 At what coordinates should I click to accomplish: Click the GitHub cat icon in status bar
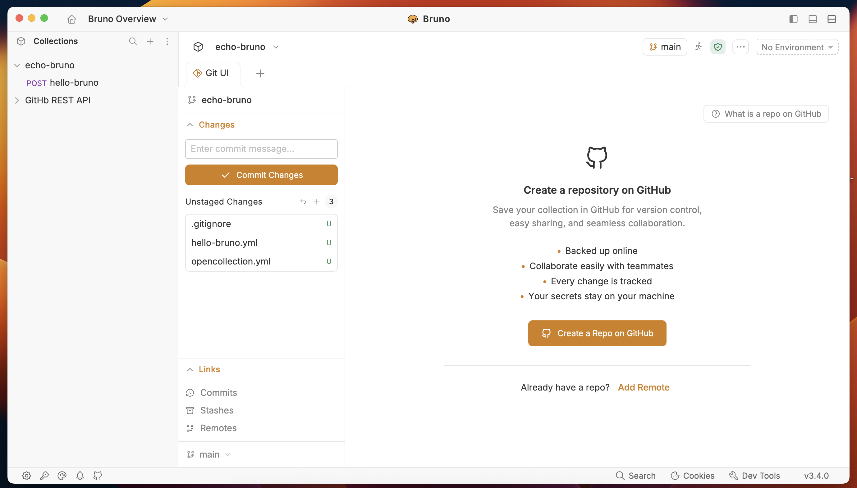point(98,476)
